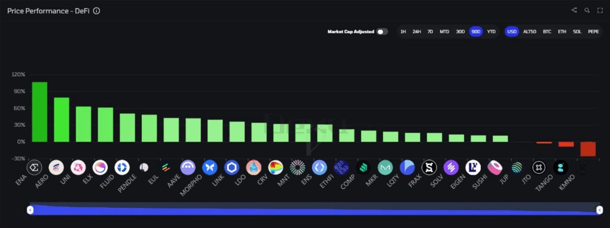Screen dimensions: 610x228
Task: Click the red TANGO negative bar
Action: (x=566, y=144)
